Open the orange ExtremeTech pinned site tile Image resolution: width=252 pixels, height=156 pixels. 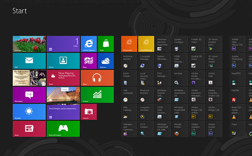[x=129, y=44]
